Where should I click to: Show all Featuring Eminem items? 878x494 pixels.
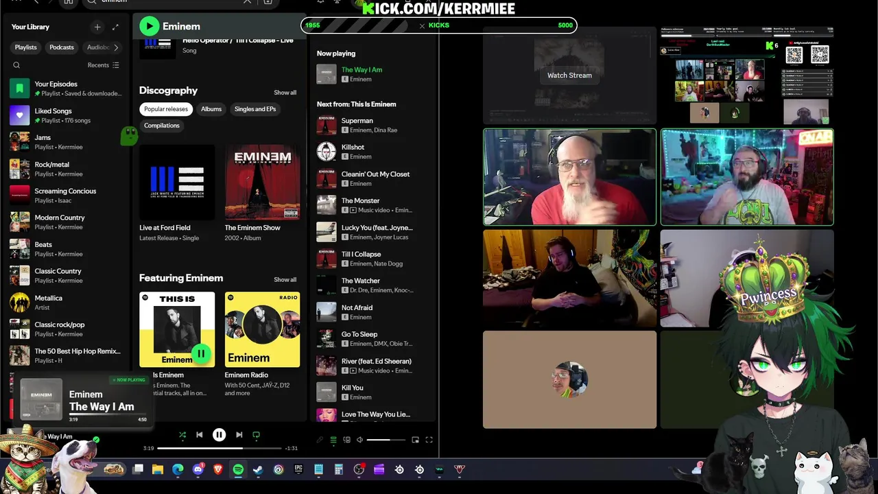coord(285,280)
